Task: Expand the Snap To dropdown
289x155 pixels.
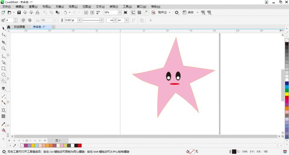Action: [170, 12]
